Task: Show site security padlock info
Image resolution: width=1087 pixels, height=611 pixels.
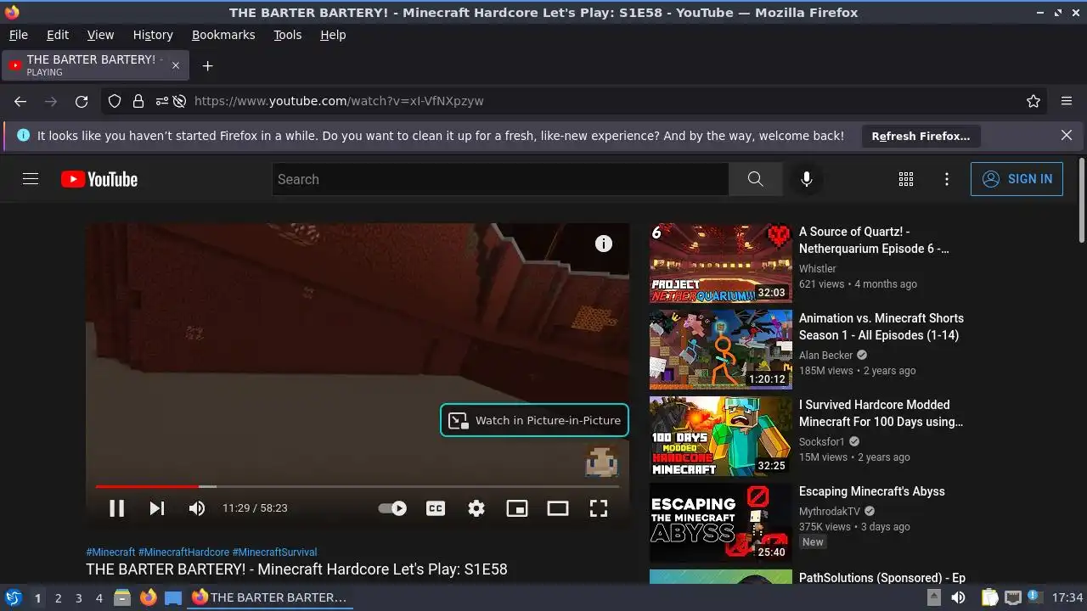Action: click(138, 101)
